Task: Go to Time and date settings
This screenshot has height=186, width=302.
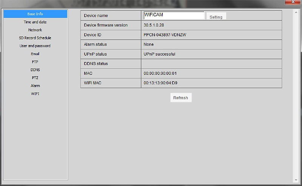Action: tap(35, 22)
